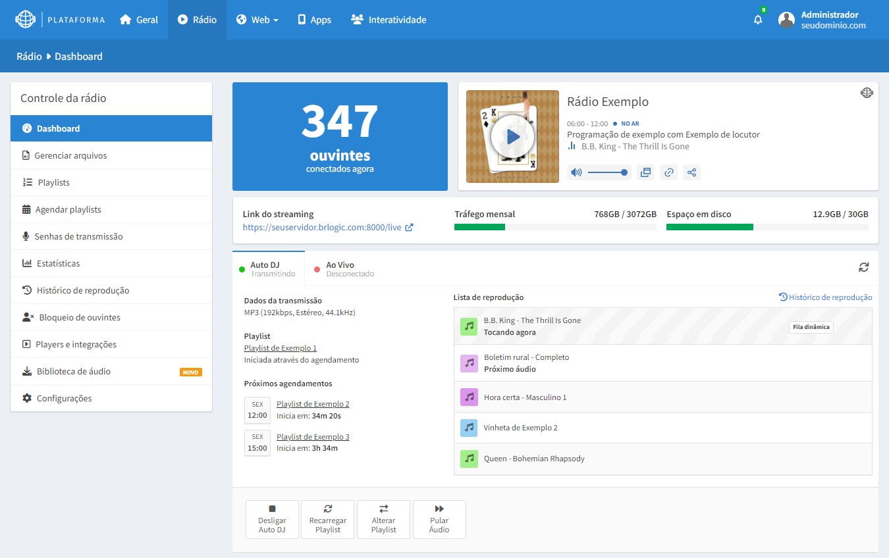Open the external link icon beside the streaming URL

[409, 228]
